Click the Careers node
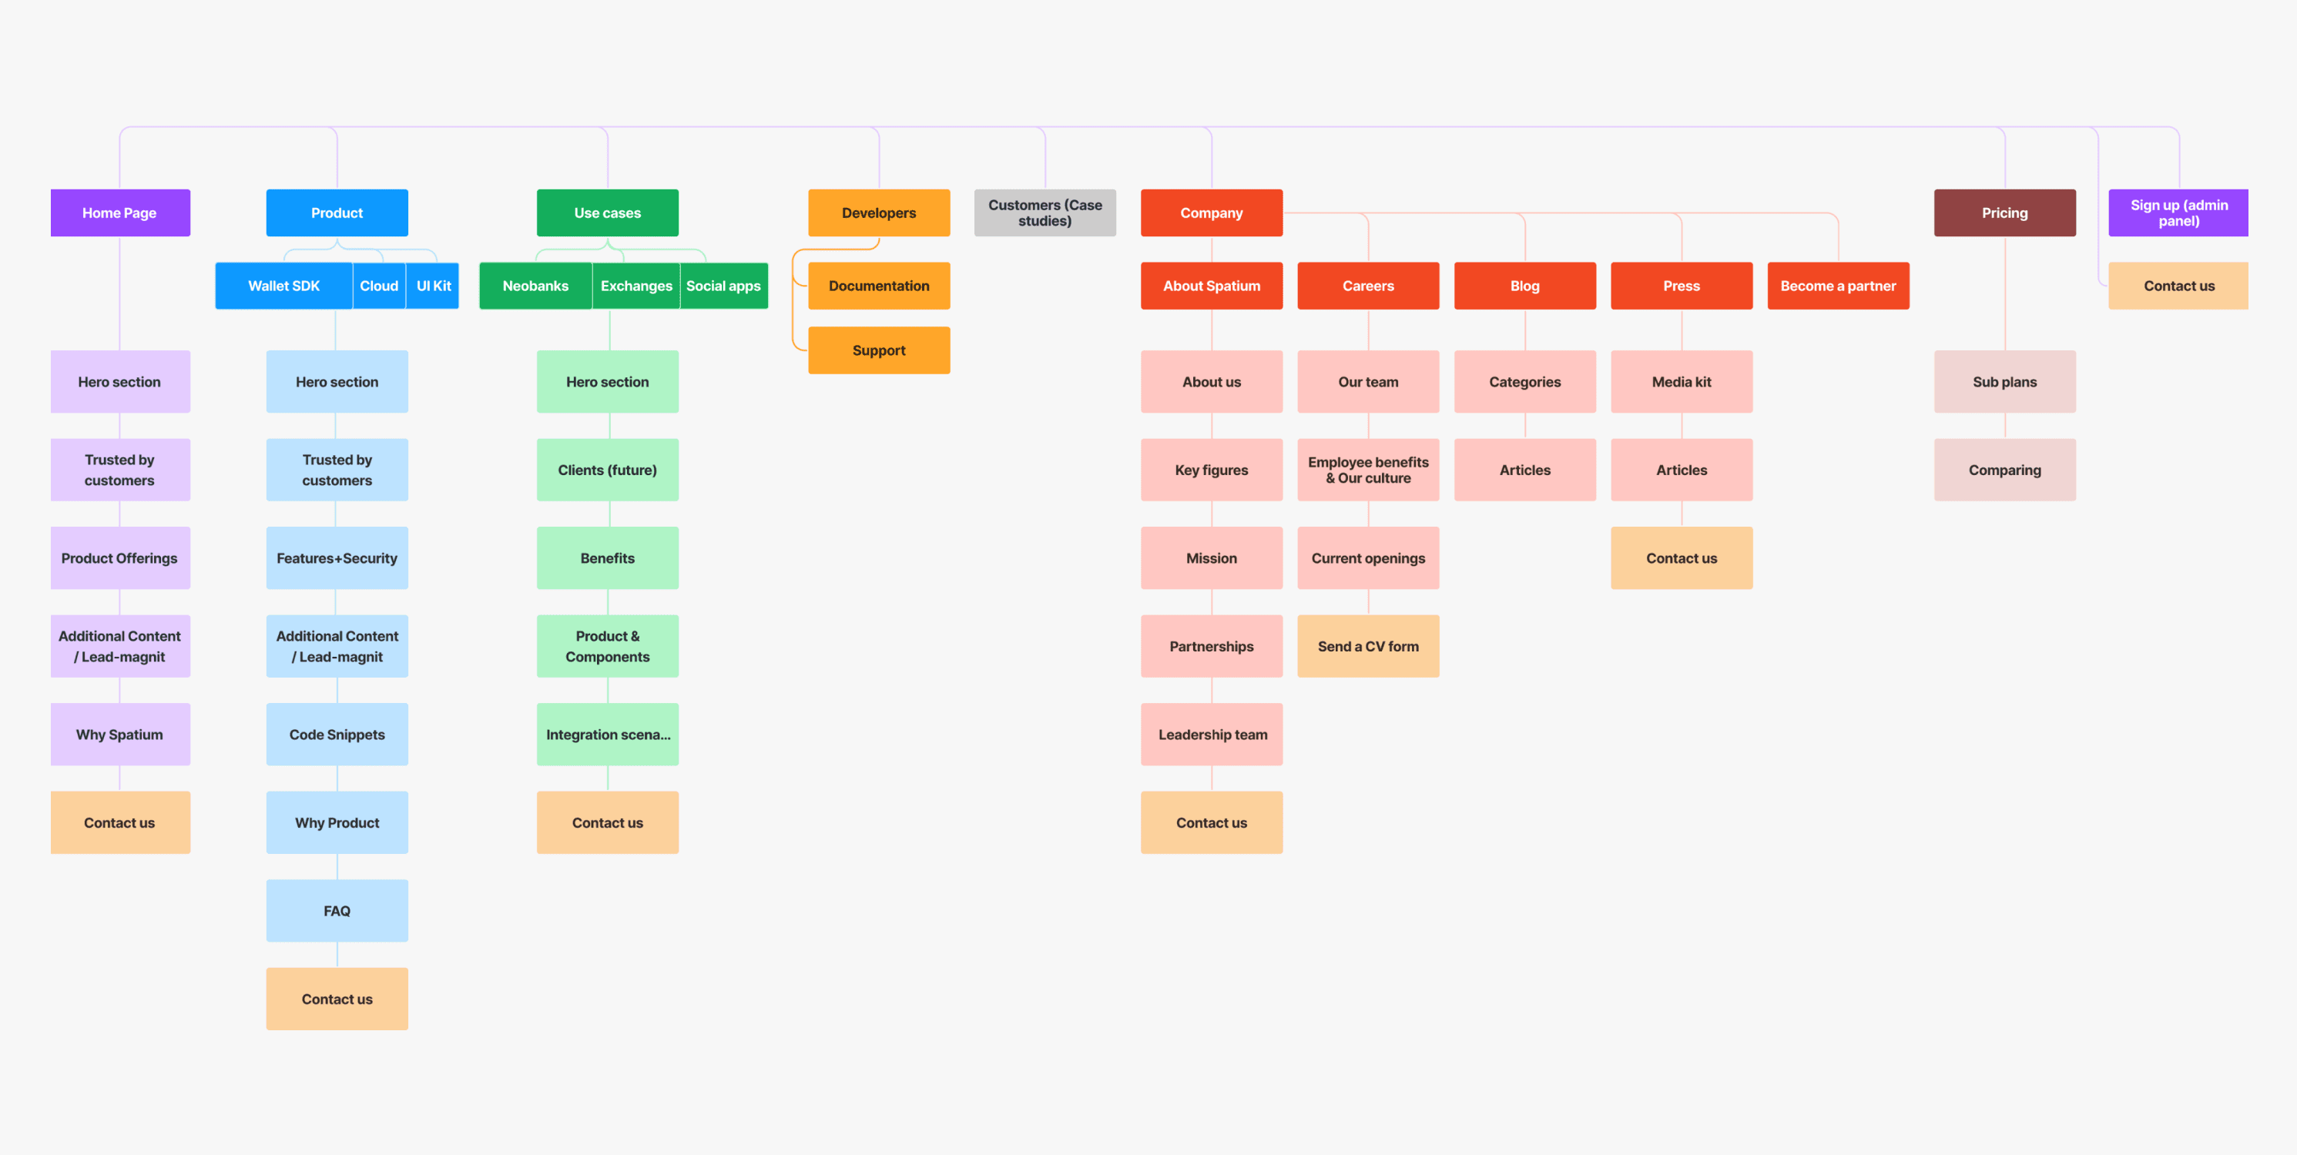 click(1368, 286)
